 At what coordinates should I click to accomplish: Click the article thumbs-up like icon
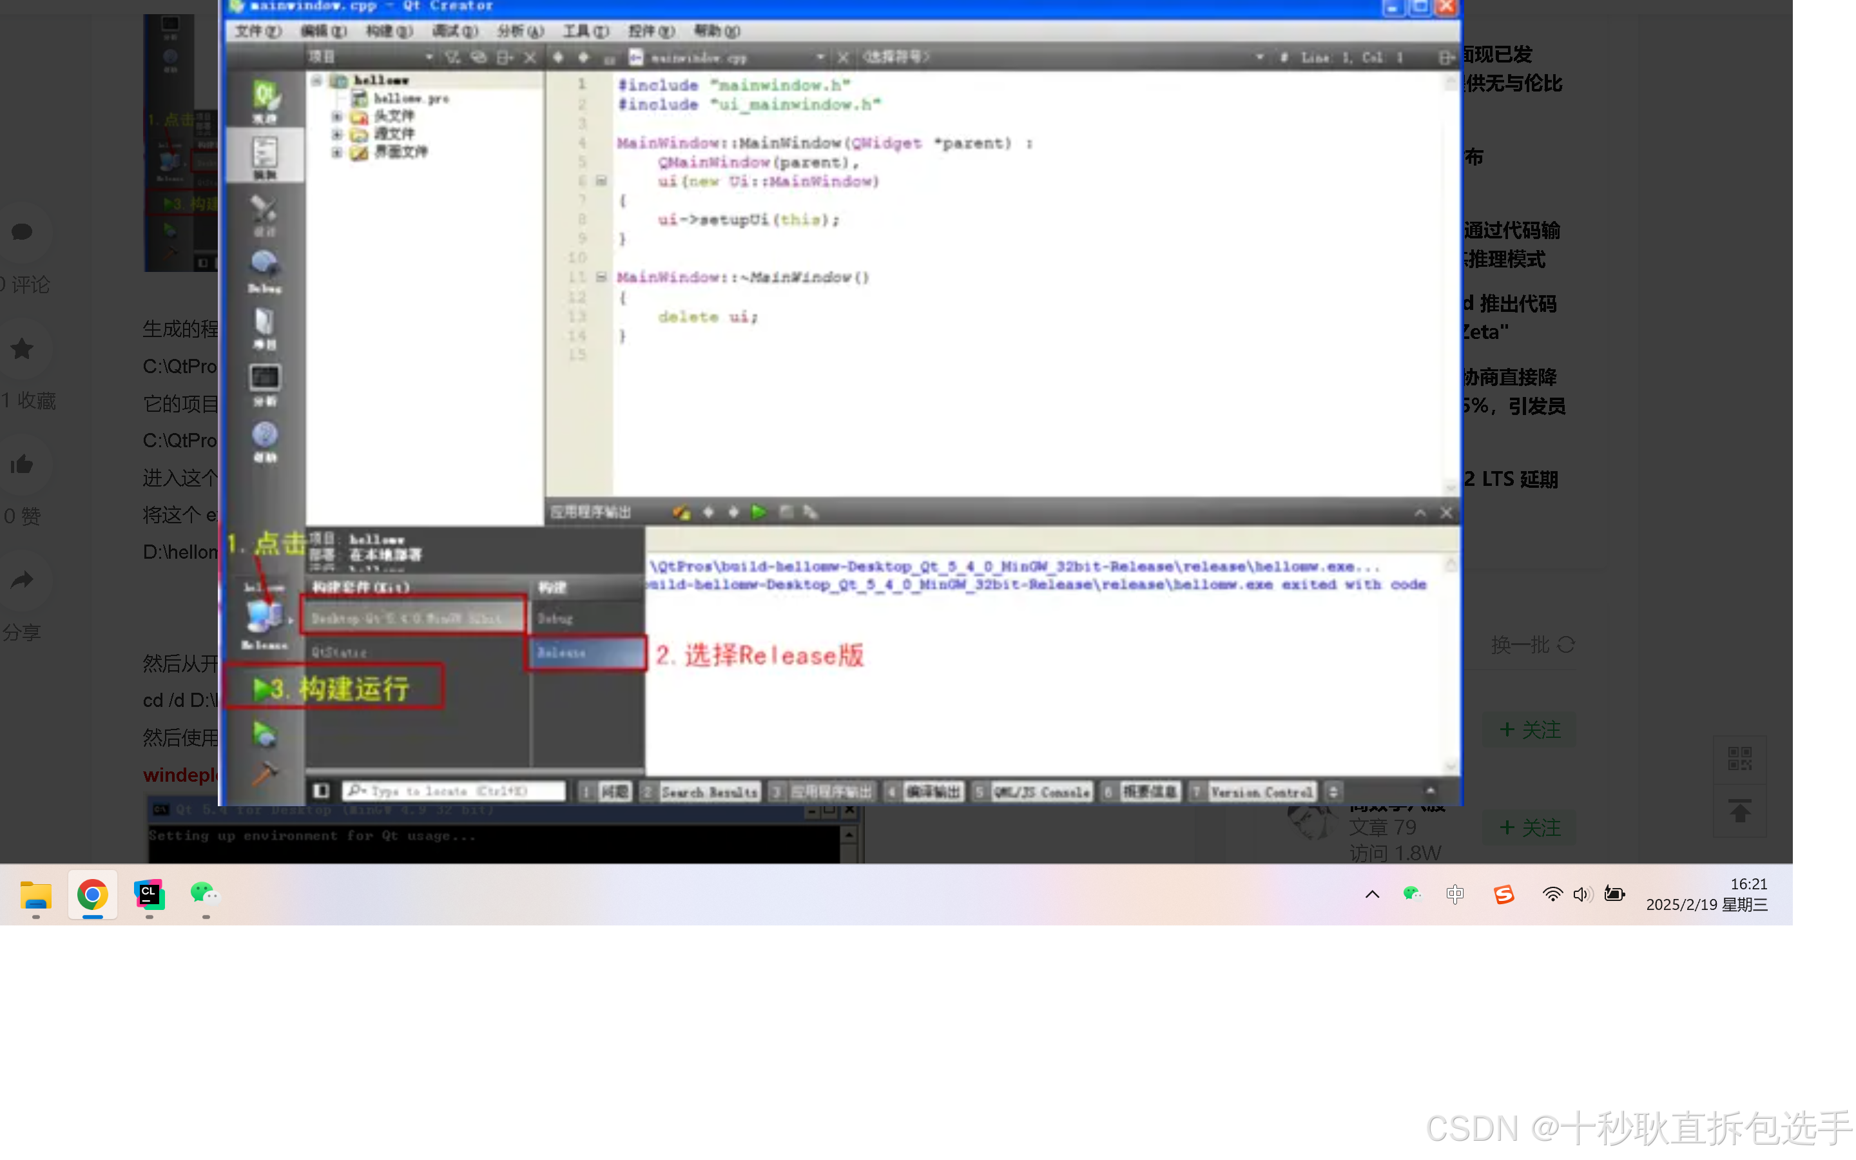click(x=21, y=465)
